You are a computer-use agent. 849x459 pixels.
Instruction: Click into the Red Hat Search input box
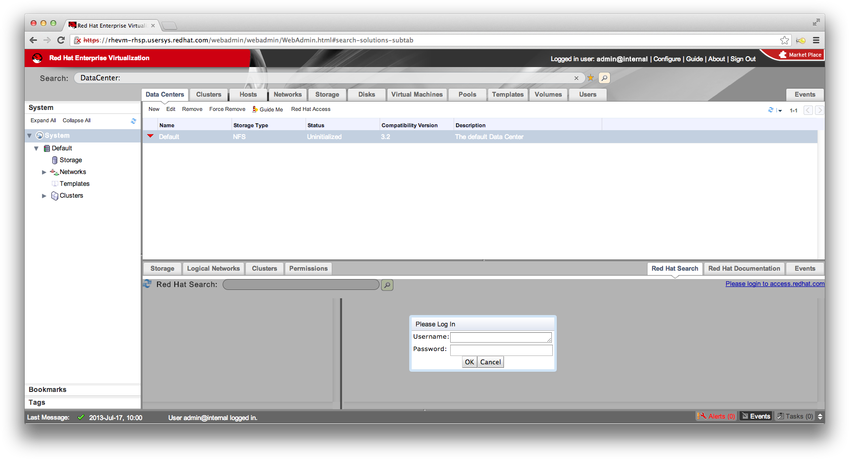pyautogui.click(x=301, y=285)
